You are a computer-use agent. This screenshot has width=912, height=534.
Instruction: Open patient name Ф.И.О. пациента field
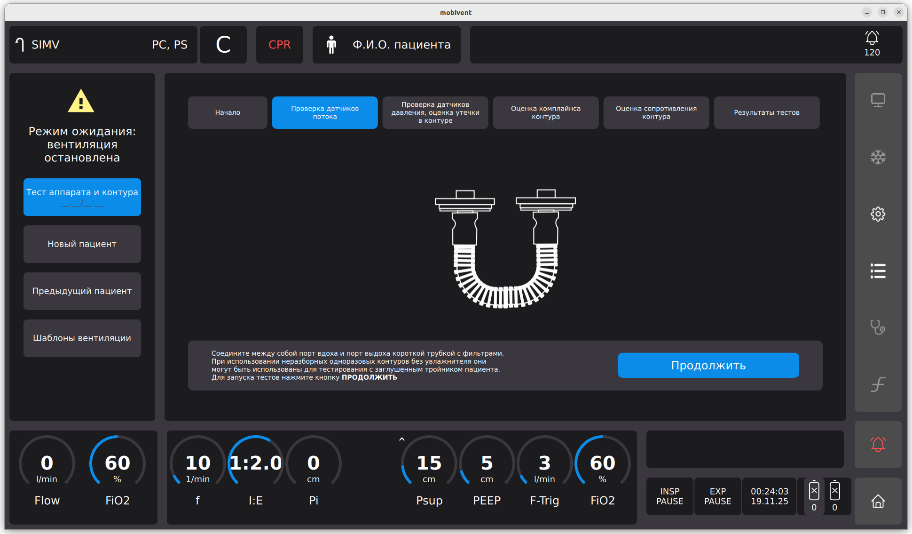(386, 45)
